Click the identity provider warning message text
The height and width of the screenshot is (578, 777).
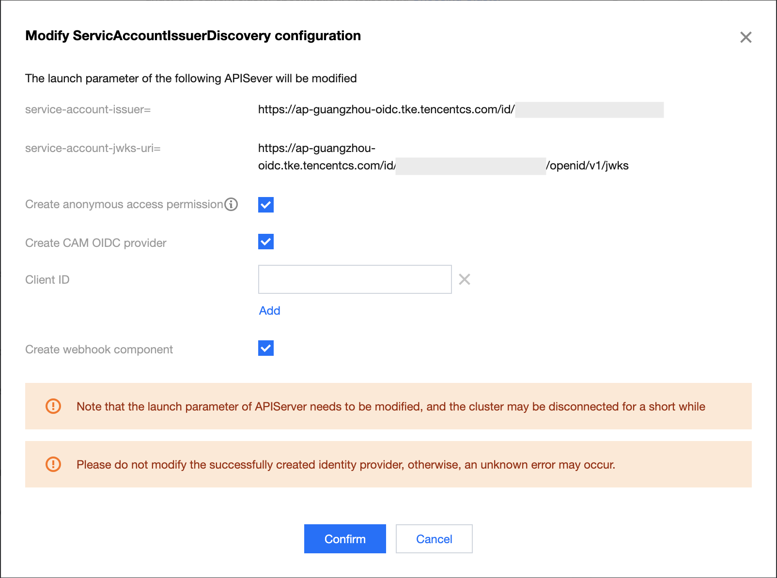click(345, 465)
